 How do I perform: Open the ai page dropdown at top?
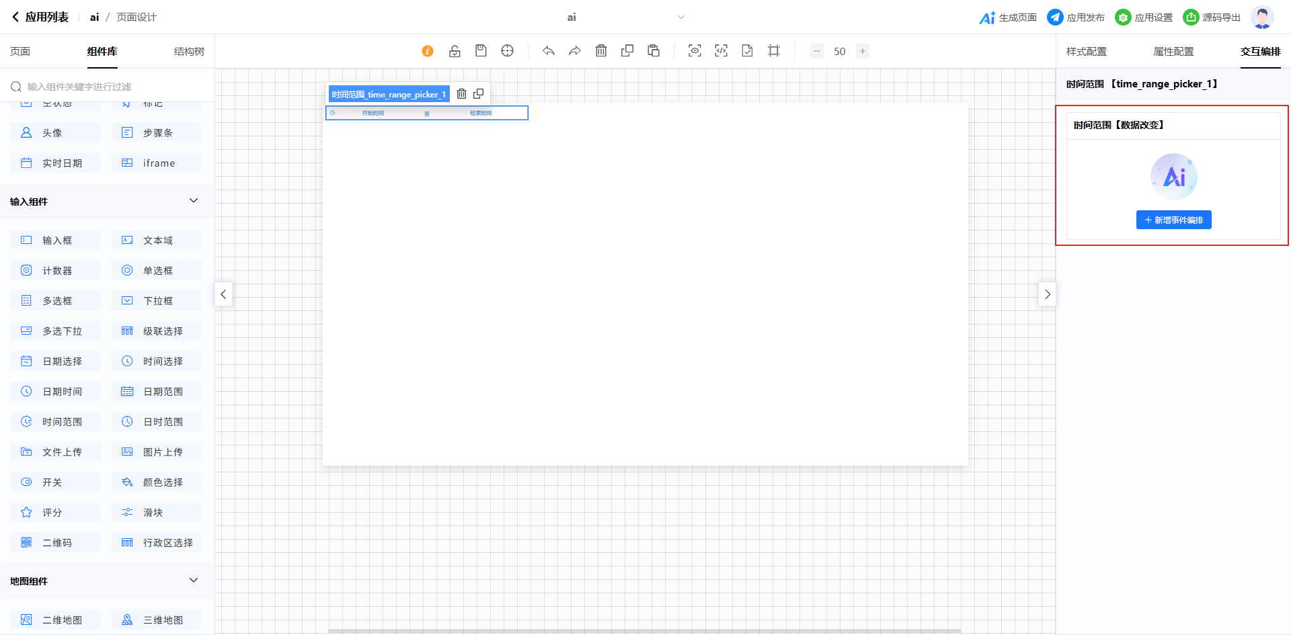click(x=680, y=17)
